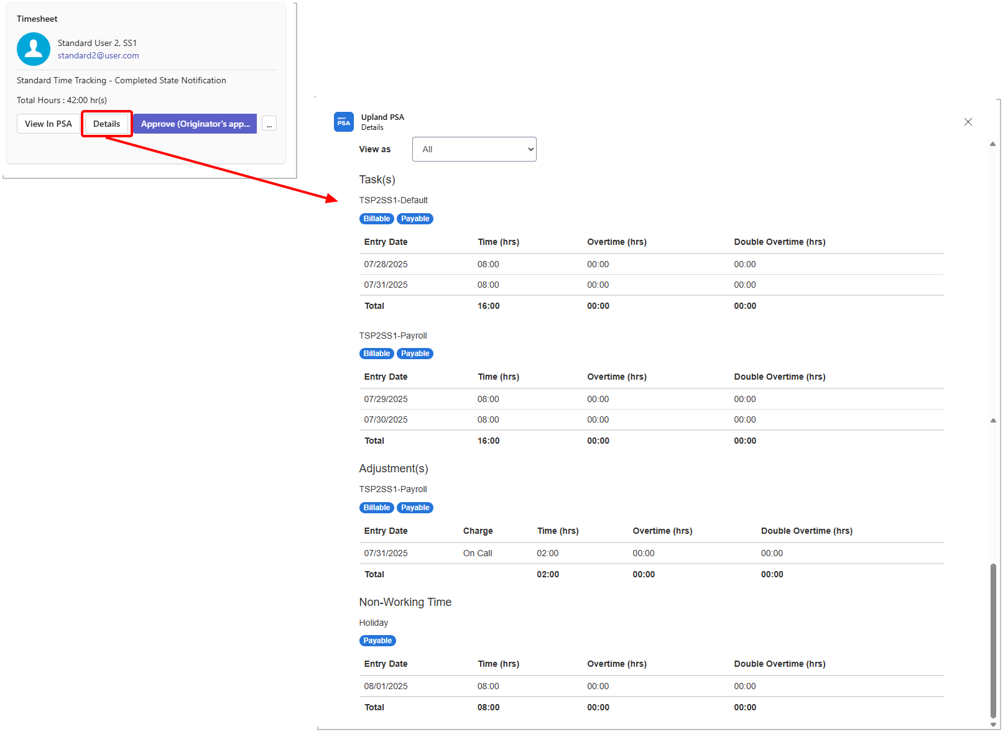Click the TSP2SS1-Payroll task name

click(x=392, y=336)
